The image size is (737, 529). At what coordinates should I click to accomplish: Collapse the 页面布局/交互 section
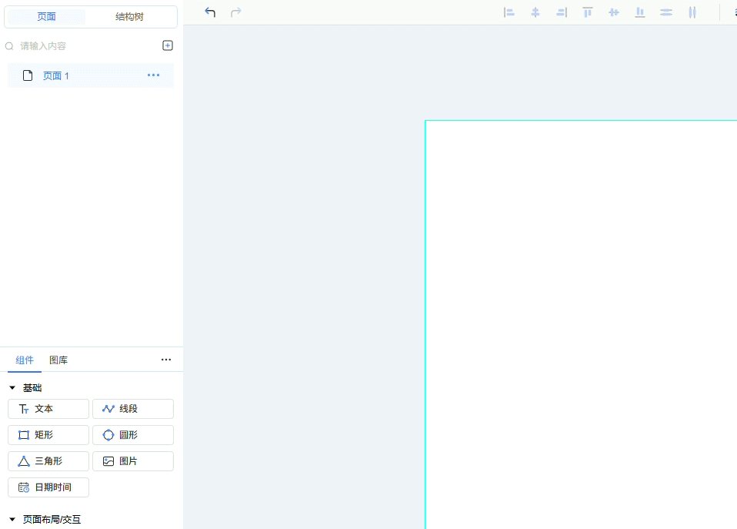point(12,520)
